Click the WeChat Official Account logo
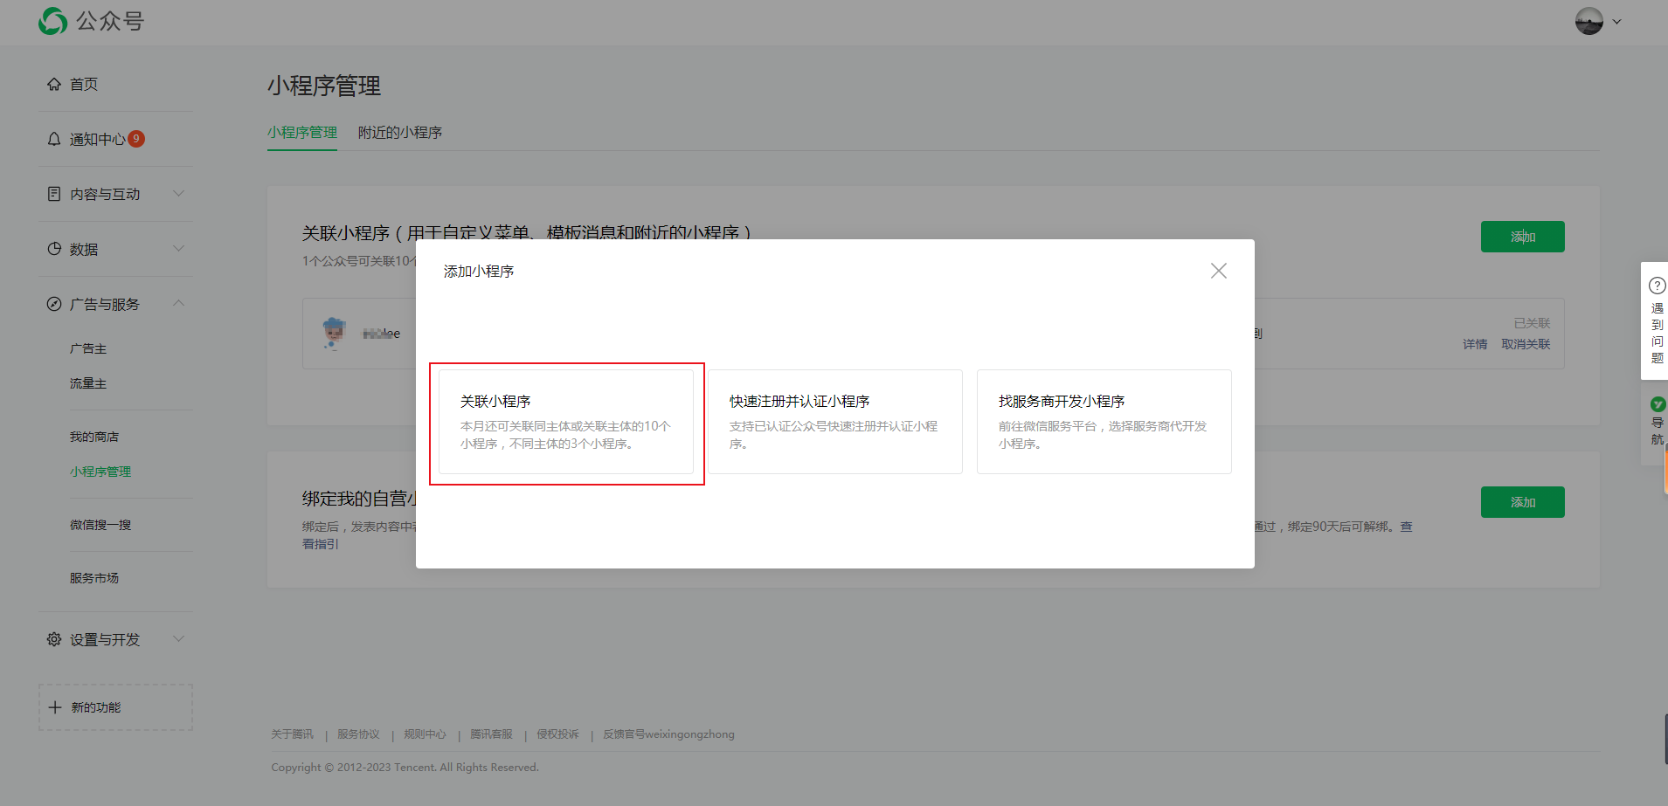 pyautogui.click(x=53, y=21)
